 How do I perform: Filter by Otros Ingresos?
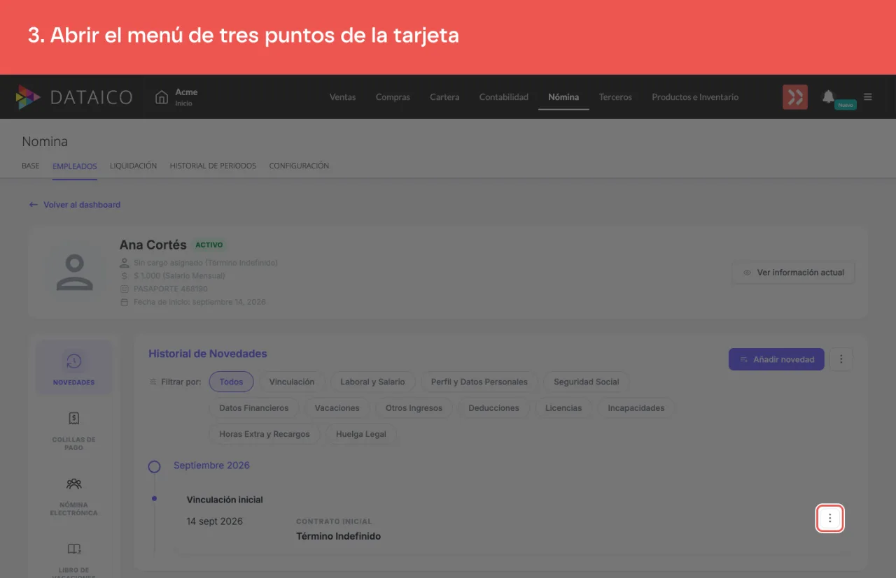(x=414, y=407)
